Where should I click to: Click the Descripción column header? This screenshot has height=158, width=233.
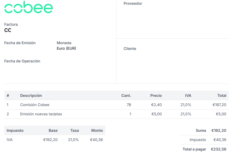coord(31,96)
